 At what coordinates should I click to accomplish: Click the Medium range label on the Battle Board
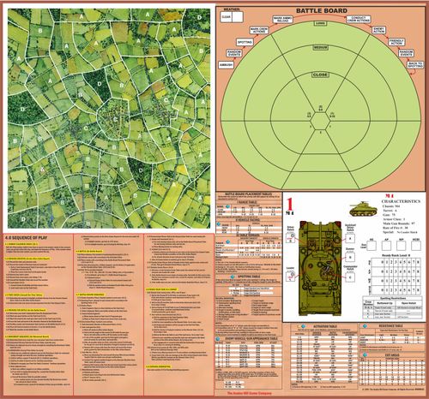click(x=320, y=47)
